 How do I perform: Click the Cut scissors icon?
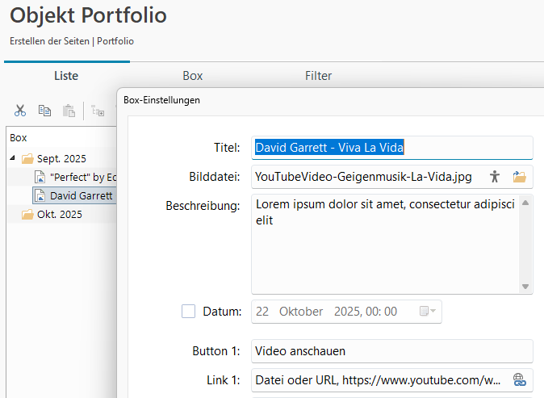[20, 111]
